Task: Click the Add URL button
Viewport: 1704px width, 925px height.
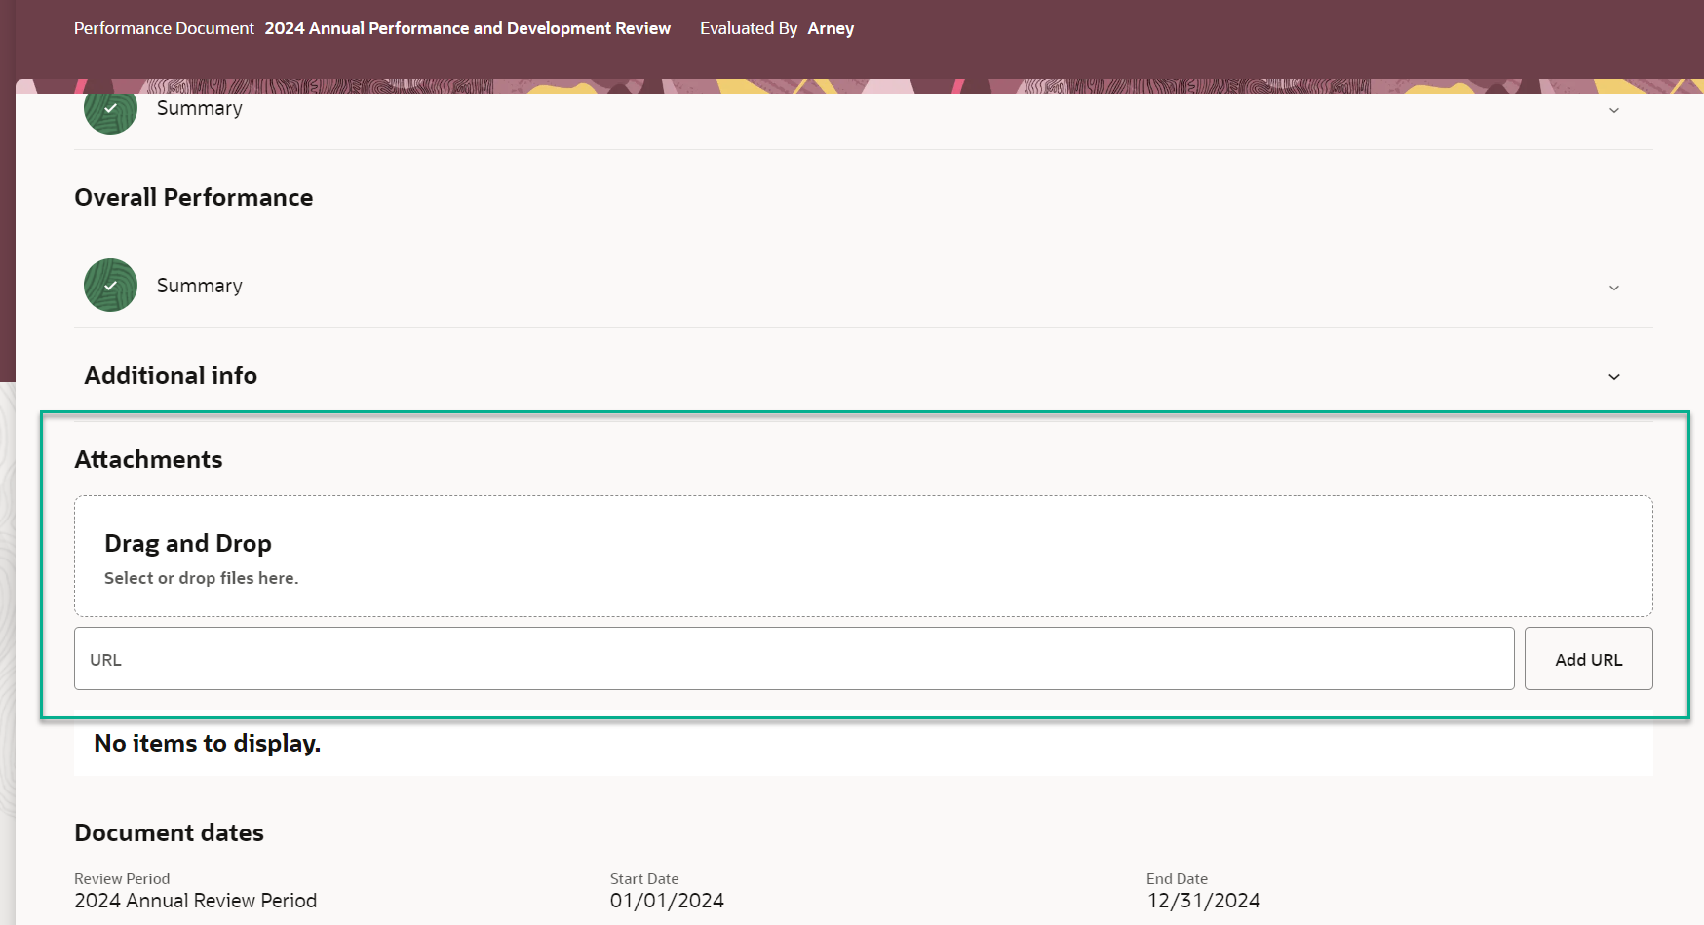Action: pyautogui.click(x=1588, y=658)
